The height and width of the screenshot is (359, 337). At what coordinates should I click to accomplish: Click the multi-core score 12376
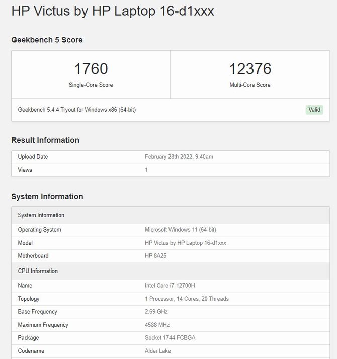click(x=250, y=69)
